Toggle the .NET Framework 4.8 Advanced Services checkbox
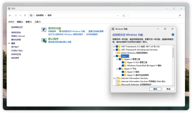 point(117,50)
